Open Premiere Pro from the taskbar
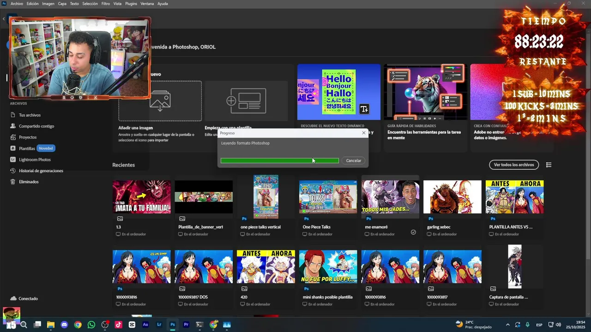This screenshot has height=332, width=591. coord(186,325)
